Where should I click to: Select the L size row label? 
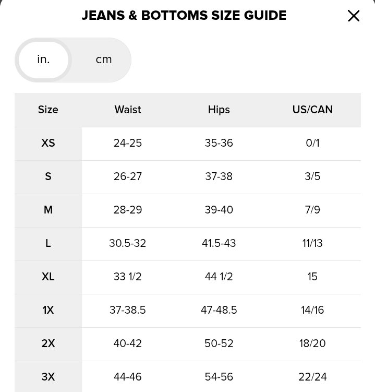48,243
